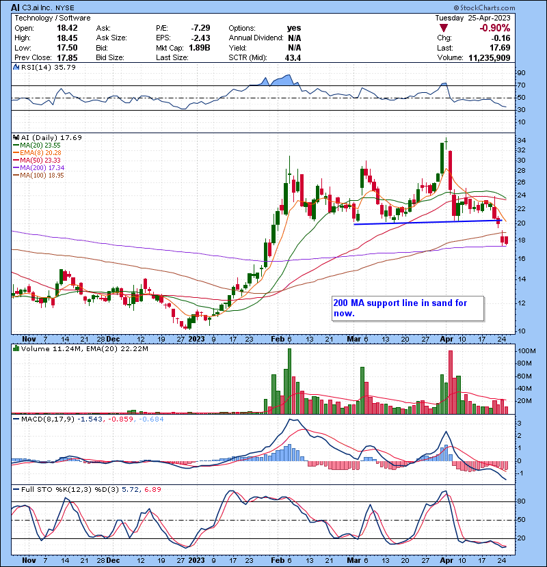This screenshot has height=567, width=547.
Task: Click the MACD histogram value -0.684
Action: click(151, 419)
